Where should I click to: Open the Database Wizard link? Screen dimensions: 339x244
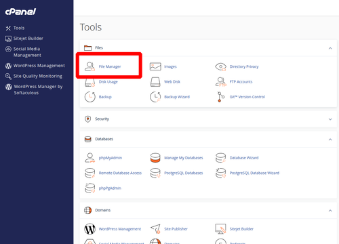tap(244, 158)
